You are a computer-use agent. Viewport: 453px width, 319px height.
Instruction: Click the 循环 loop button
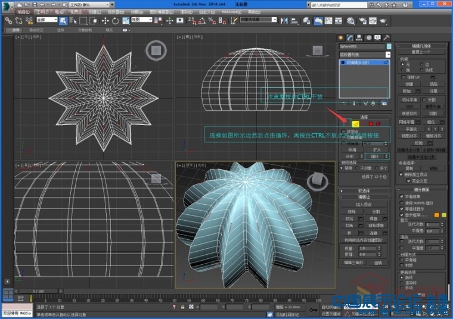[x=375, y=157]
